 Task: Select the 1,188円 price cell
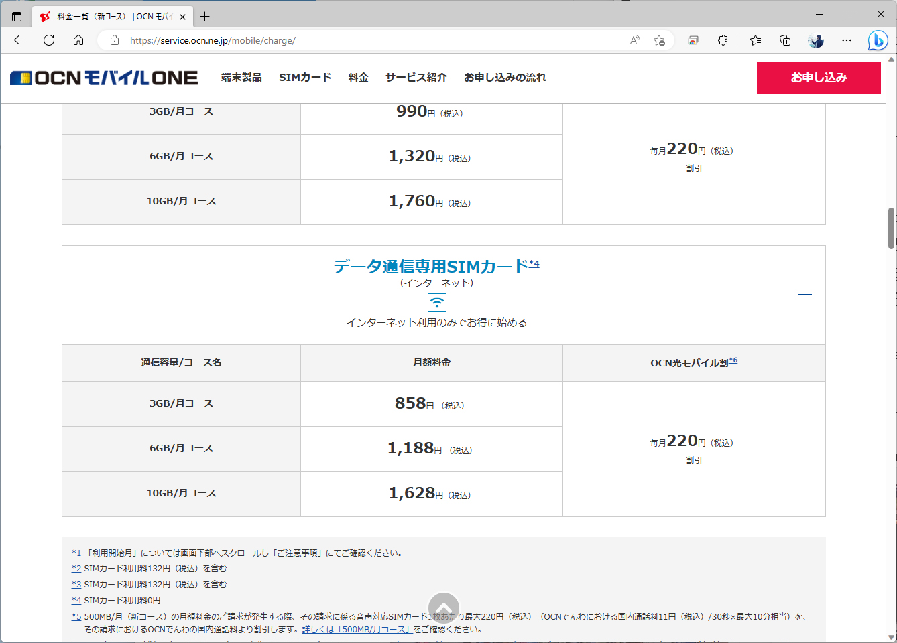tap(432, 449)
